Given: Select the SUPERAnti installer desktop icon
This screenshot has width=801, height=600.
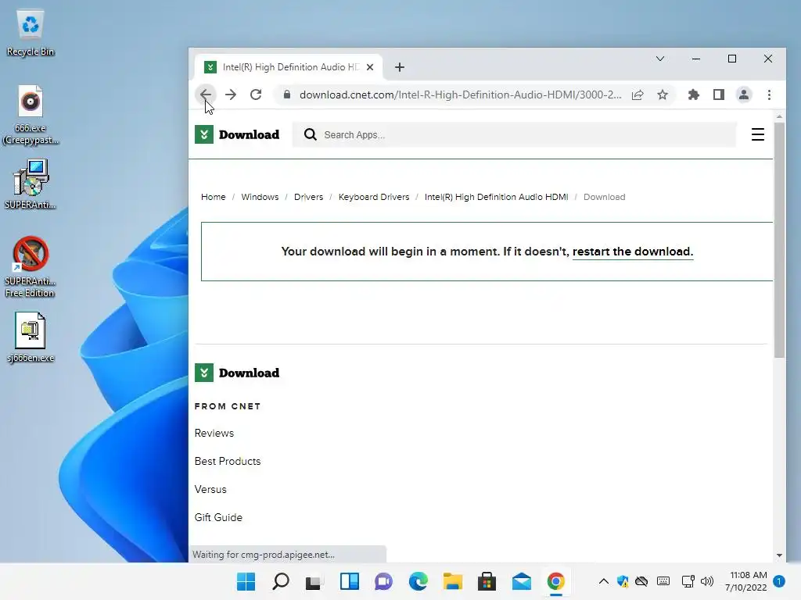Looking at the screenshot, I should (x=31, y=184).
